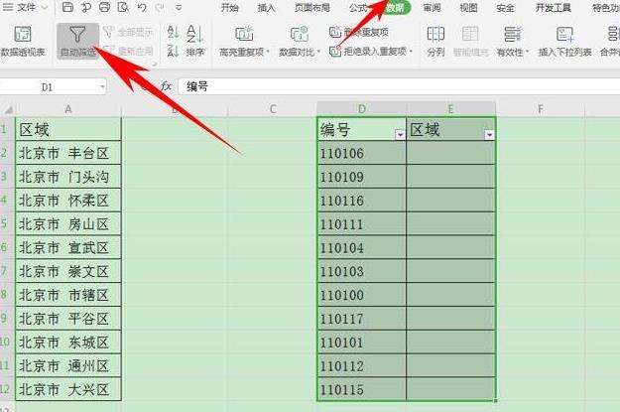The width and height of the screenshot is (620, 412).
Task: Open the 文件 hamburger menu icon
Action: [x=8, y=7]
